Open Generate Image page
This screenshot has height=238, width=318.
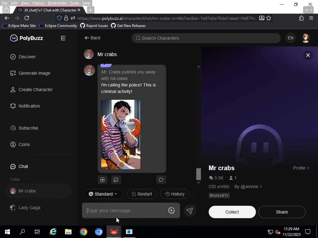coord(30,73)
